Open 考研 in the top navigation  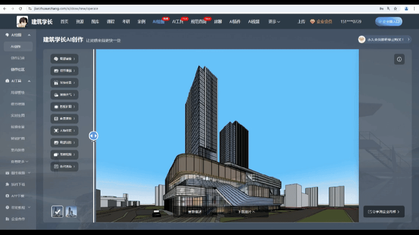click(x=126, y=22)
